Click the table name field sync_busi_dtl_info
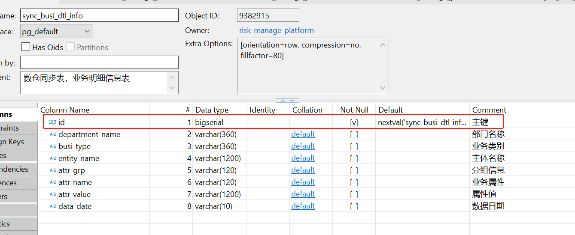 99,15
